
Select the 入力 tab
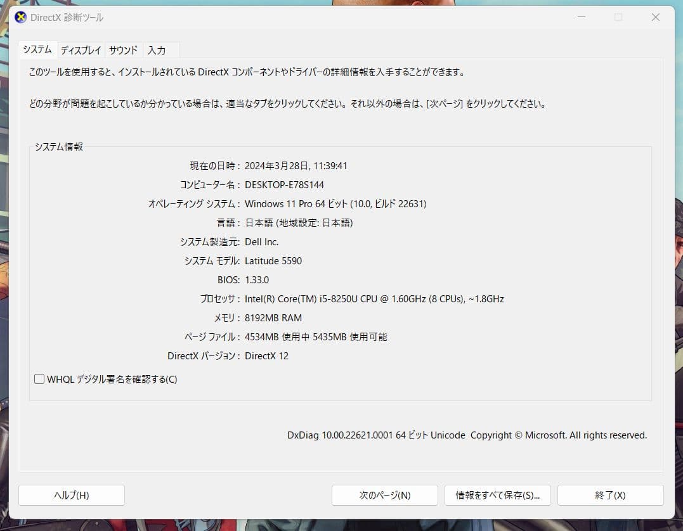tap(157, 49)
